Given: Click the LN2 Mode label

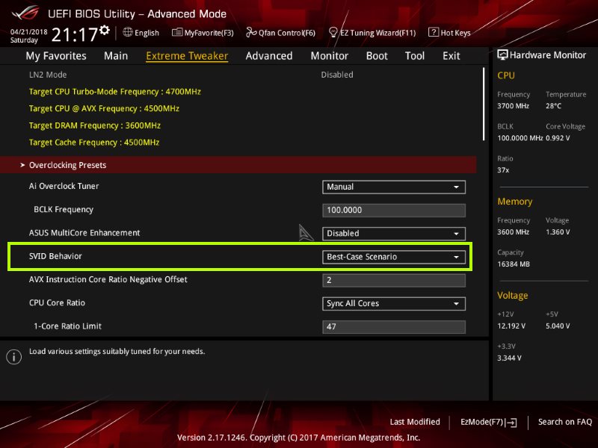Looking at the screenshot, I should [48, 75].
